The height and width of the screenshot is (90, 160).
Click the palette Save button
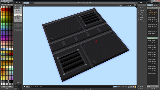point(4,87)
